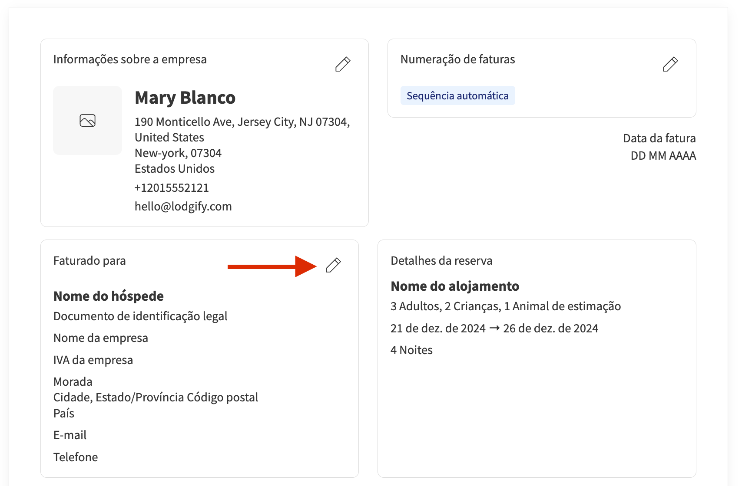The width and height of the screenshot is (742, 486).
Task: Click the Detalhes da reserva title
Action: (441, 261)
